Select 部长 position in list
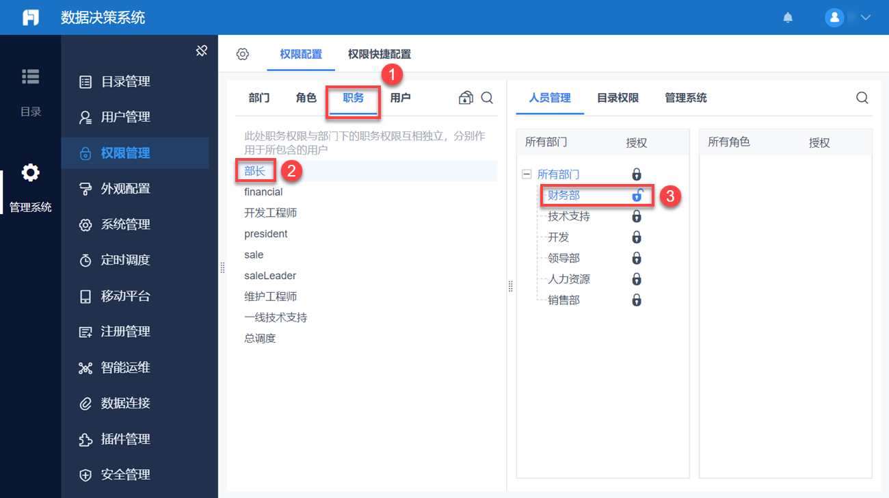Viewport: 889px width, 498px height. point(255,171)
